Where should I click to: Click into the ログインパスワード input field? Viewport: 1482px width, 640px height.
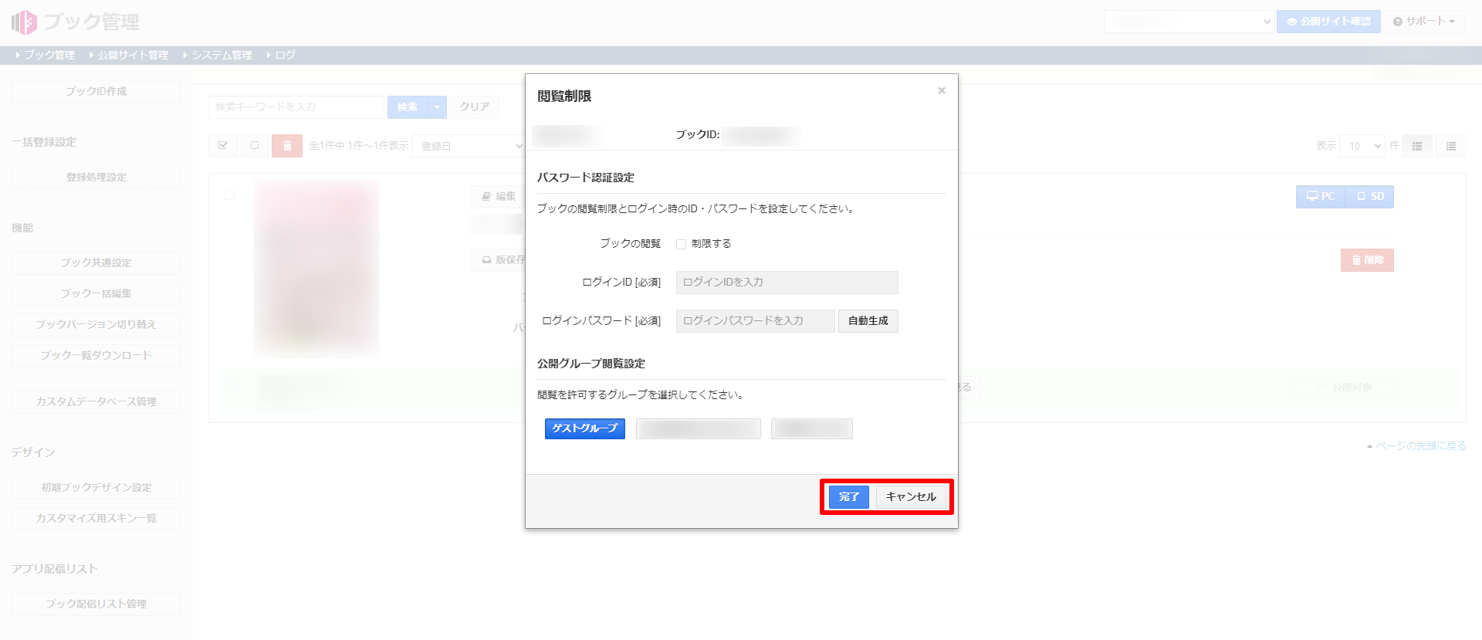tap(755, 321)
